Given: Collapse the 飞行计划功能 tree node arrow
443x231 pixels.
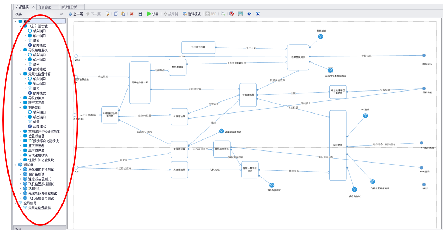Looking at the screenshot, I should [20, 26].
